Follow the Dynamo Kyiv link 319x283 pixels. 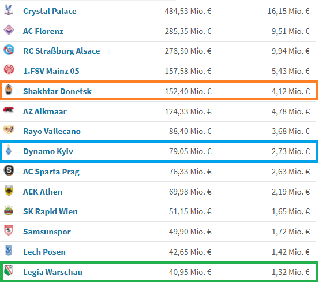coord(48,151)
